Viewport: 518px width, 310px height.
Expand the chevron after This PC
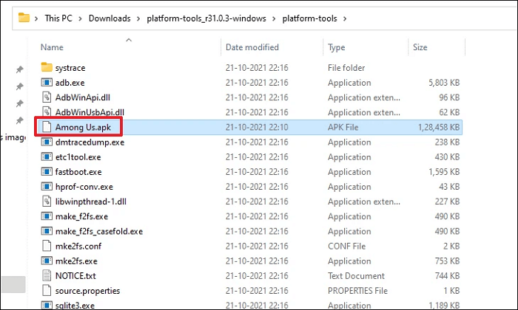pos(81,16)
